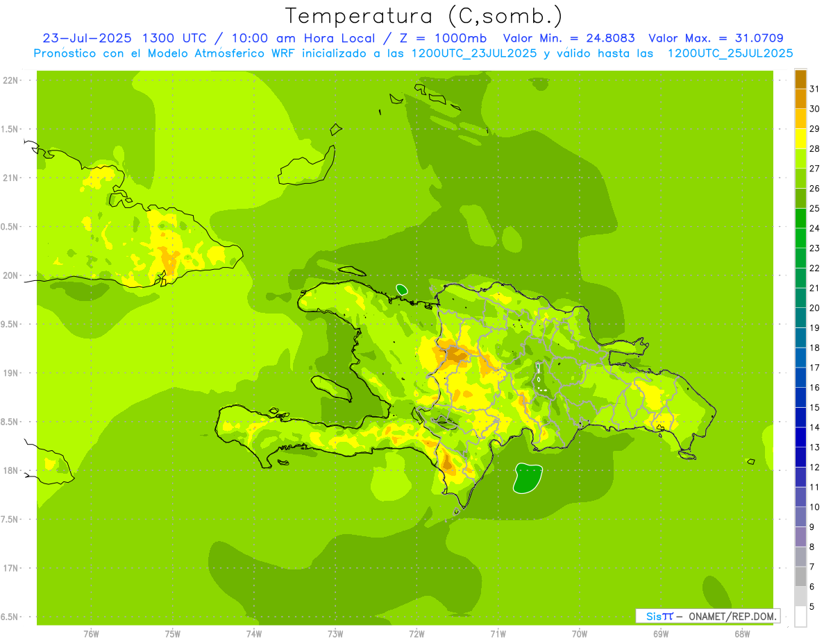Click the legend value '13'
The image size is (833, 643).
(815, 447)
